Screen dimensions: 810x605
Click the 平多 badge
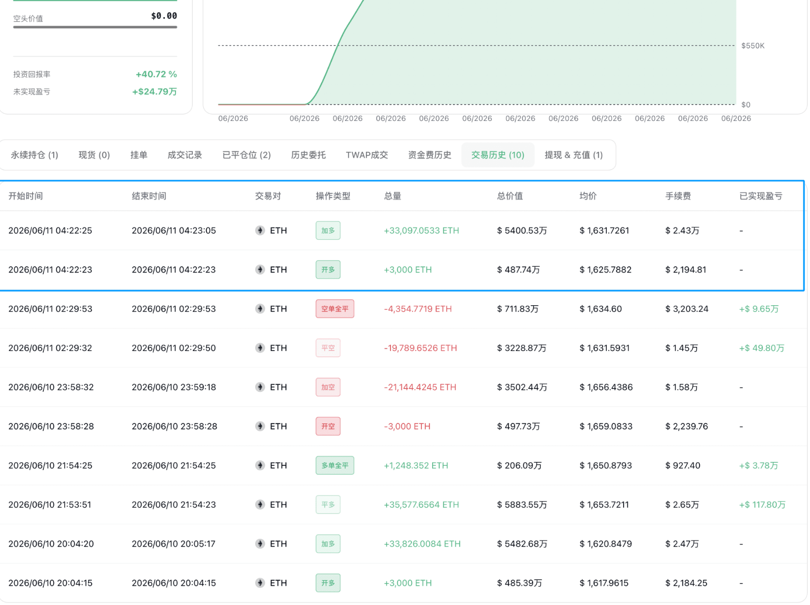tap(328, 504)
